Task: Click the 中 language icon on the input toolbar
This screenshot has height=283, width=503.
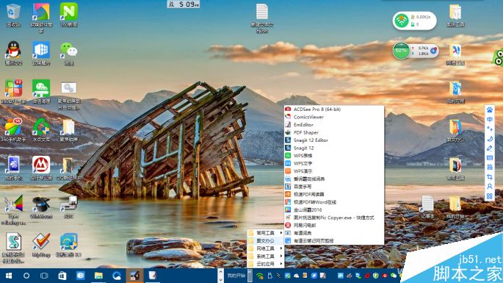Action: click(490, 120)
